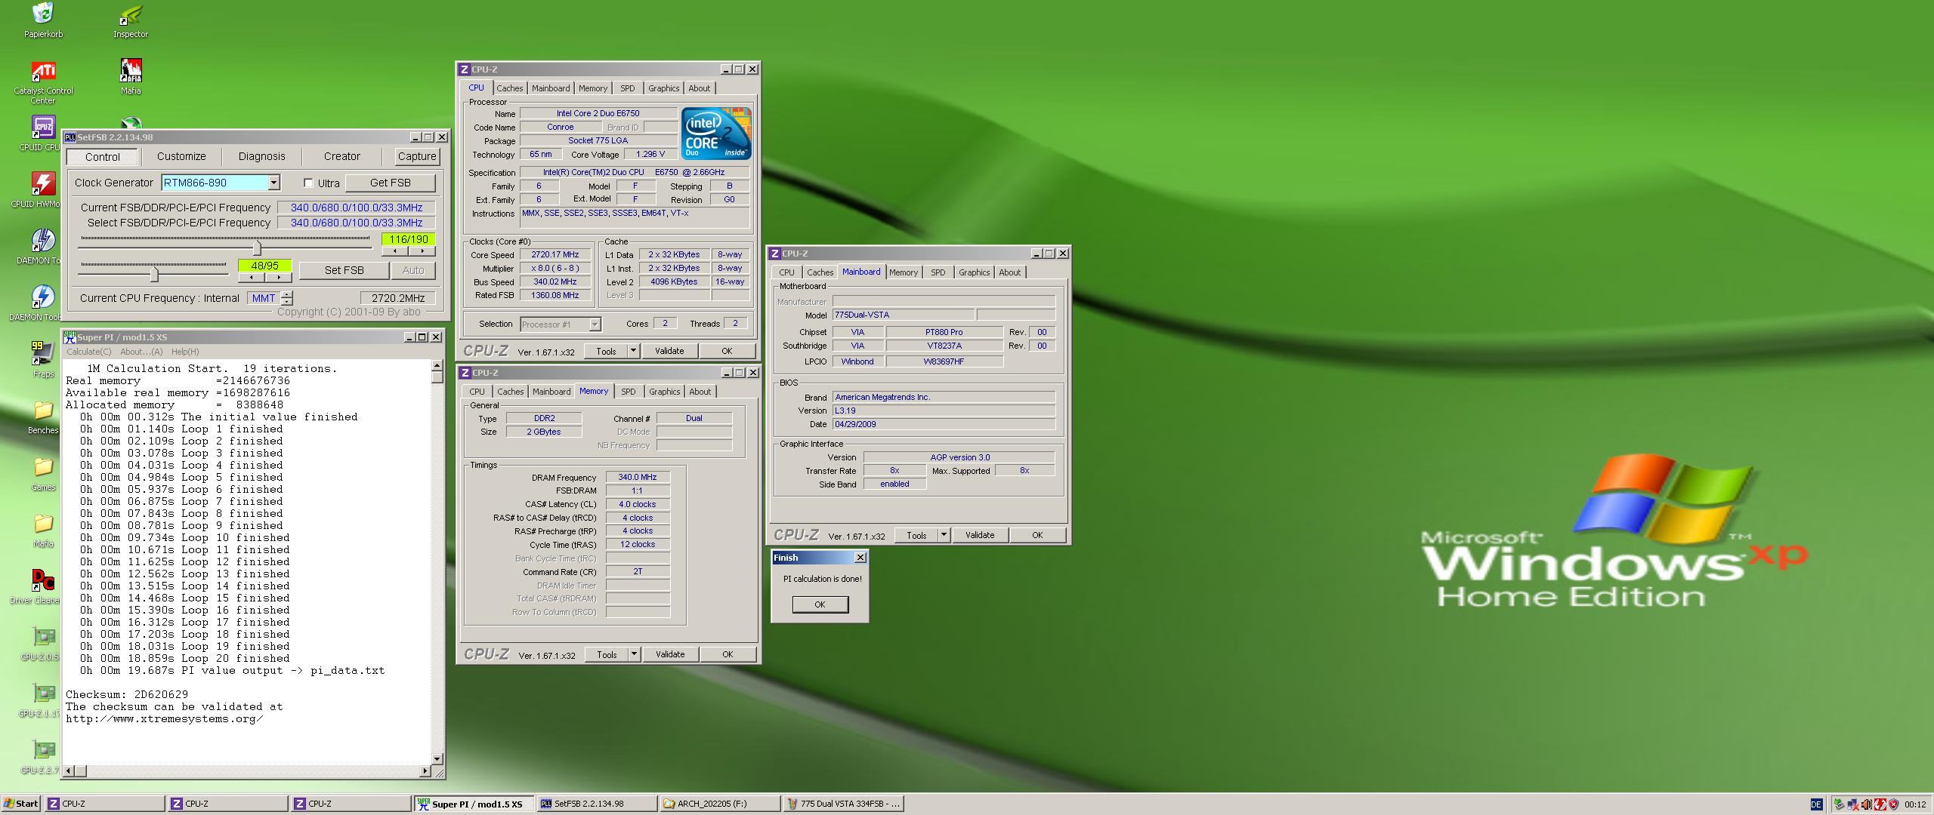Open the NVIDIA Inspector desktop icon
Viewport: 1934px width, 815px height.
coord(130,15)
